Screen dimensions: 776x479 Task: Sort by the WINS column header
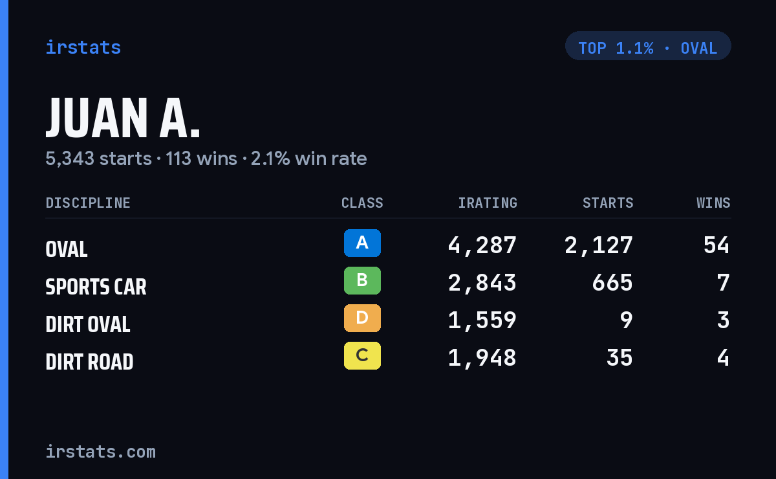713,203
